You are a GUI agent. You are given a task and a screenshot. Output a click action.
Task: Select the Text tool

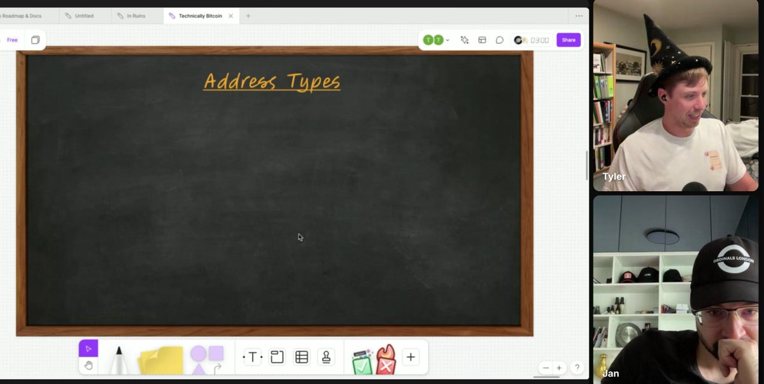click(x=252, y=357)
